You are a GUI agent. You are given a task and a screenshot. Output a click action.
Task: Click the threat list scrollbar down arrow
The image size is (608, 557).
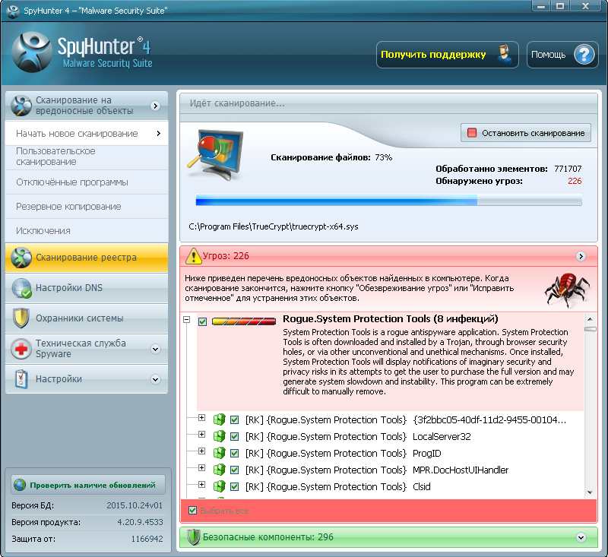[x=590, y=492]
